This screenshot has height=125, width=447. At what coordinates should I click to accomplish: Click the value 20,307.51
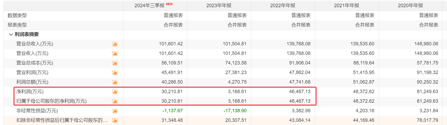236,120
